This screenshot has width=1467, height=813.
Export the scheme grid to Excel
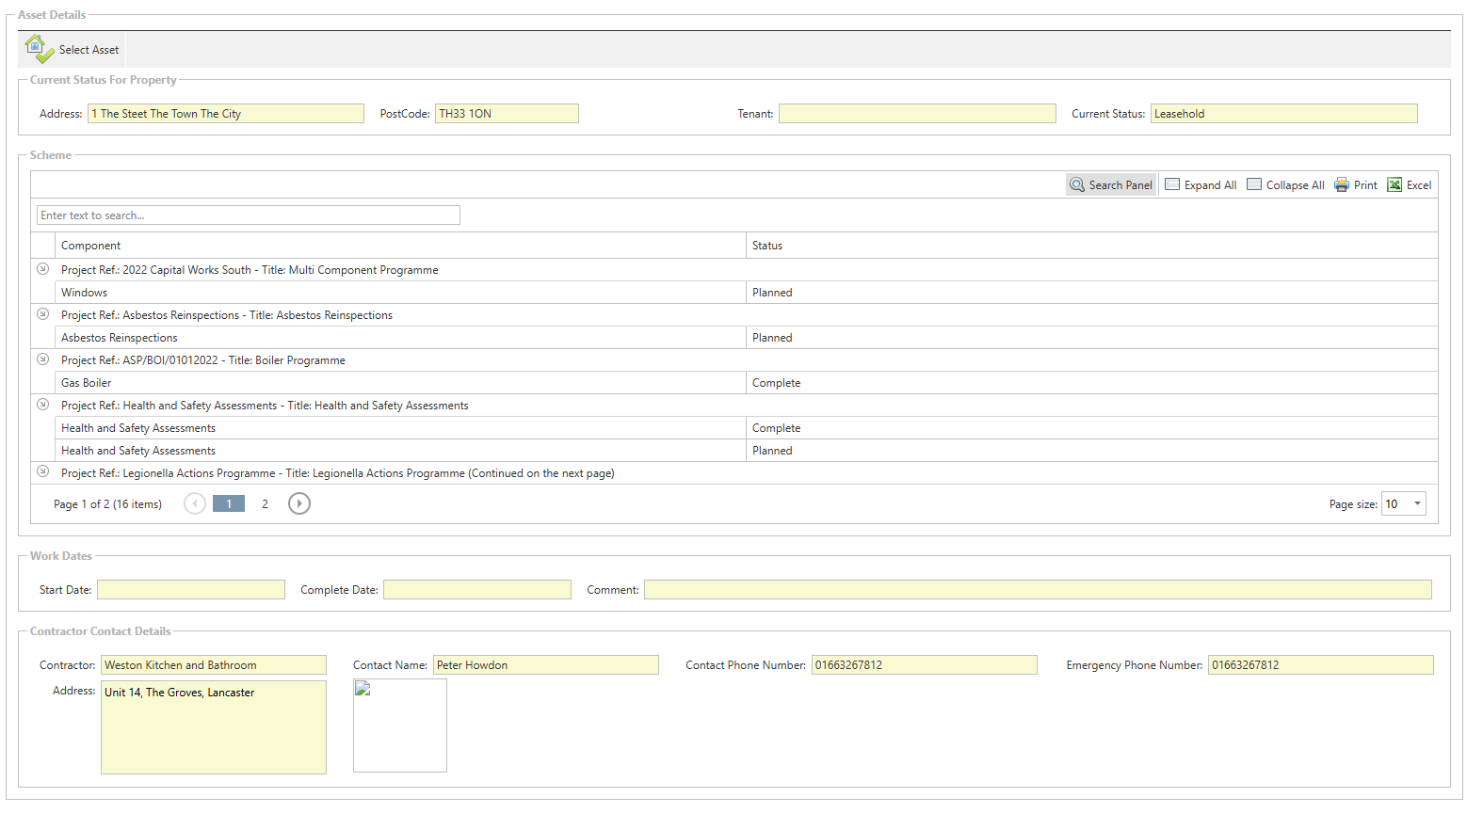coord(1409,185)
